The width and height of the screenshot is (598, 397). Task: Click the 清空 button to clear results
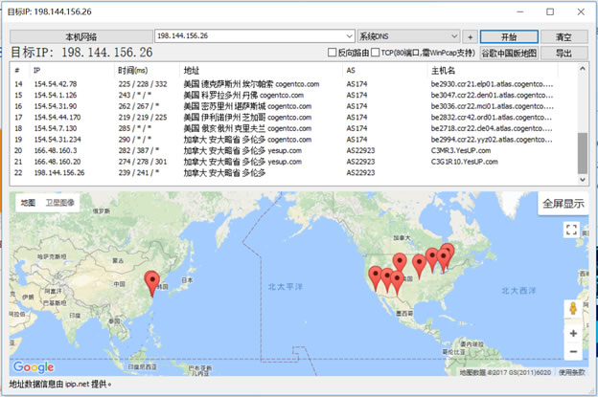point(564,36)
